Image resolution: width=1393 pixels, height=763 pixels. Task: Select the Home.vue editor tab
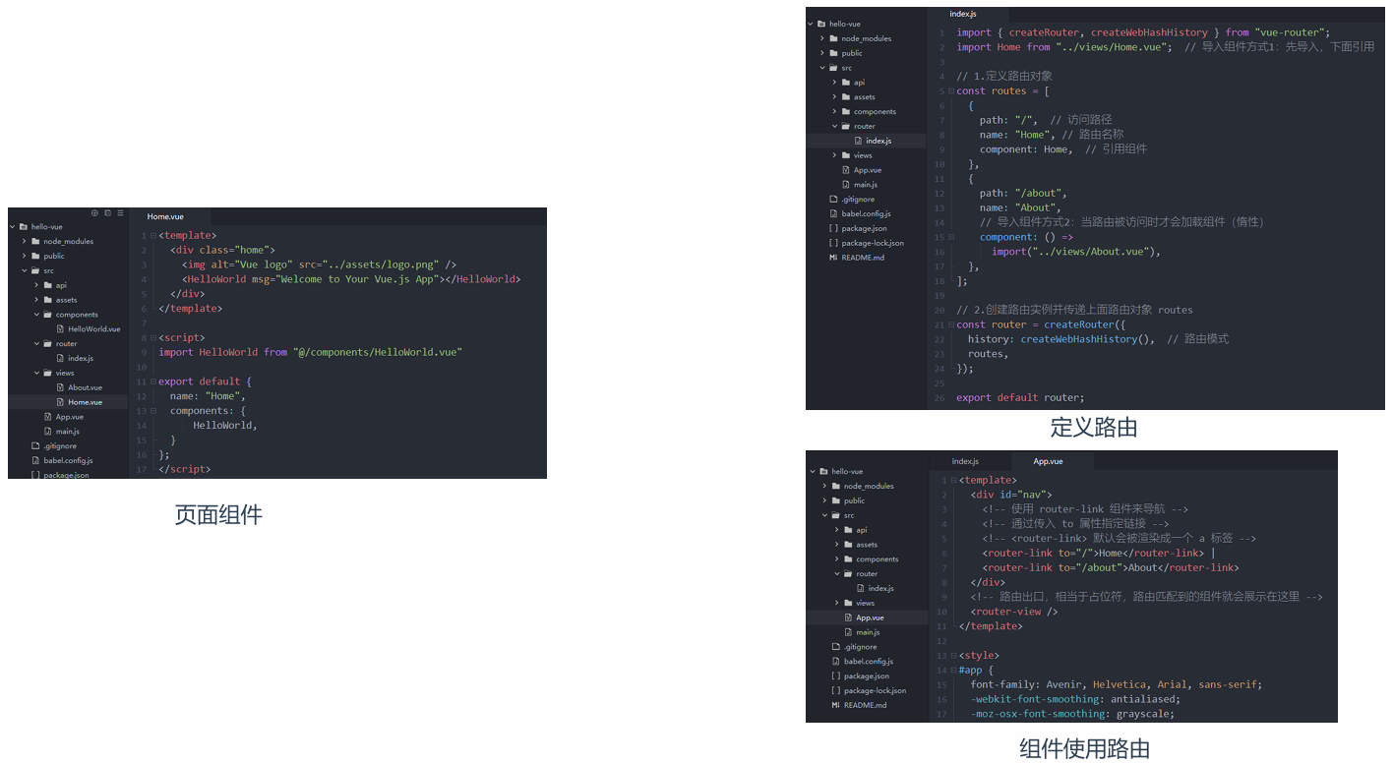(165, 216)
